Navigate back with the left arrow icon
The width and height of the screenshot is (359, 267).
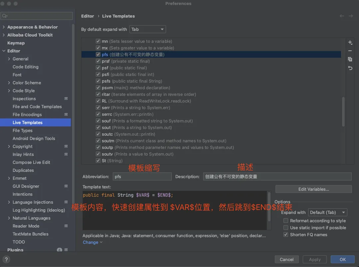coord(342,16)
